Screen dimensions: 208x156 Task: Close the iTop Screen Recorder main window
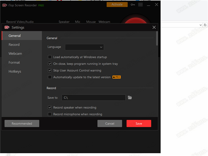(x=157, y=4)
